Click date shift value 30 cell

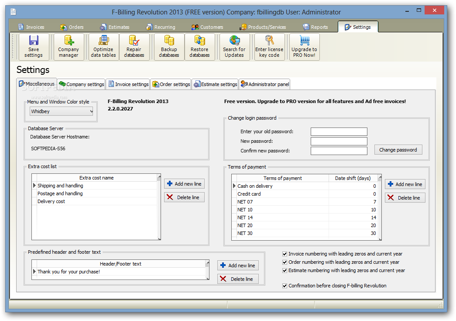pyautogui.click(x=353, y=233)
